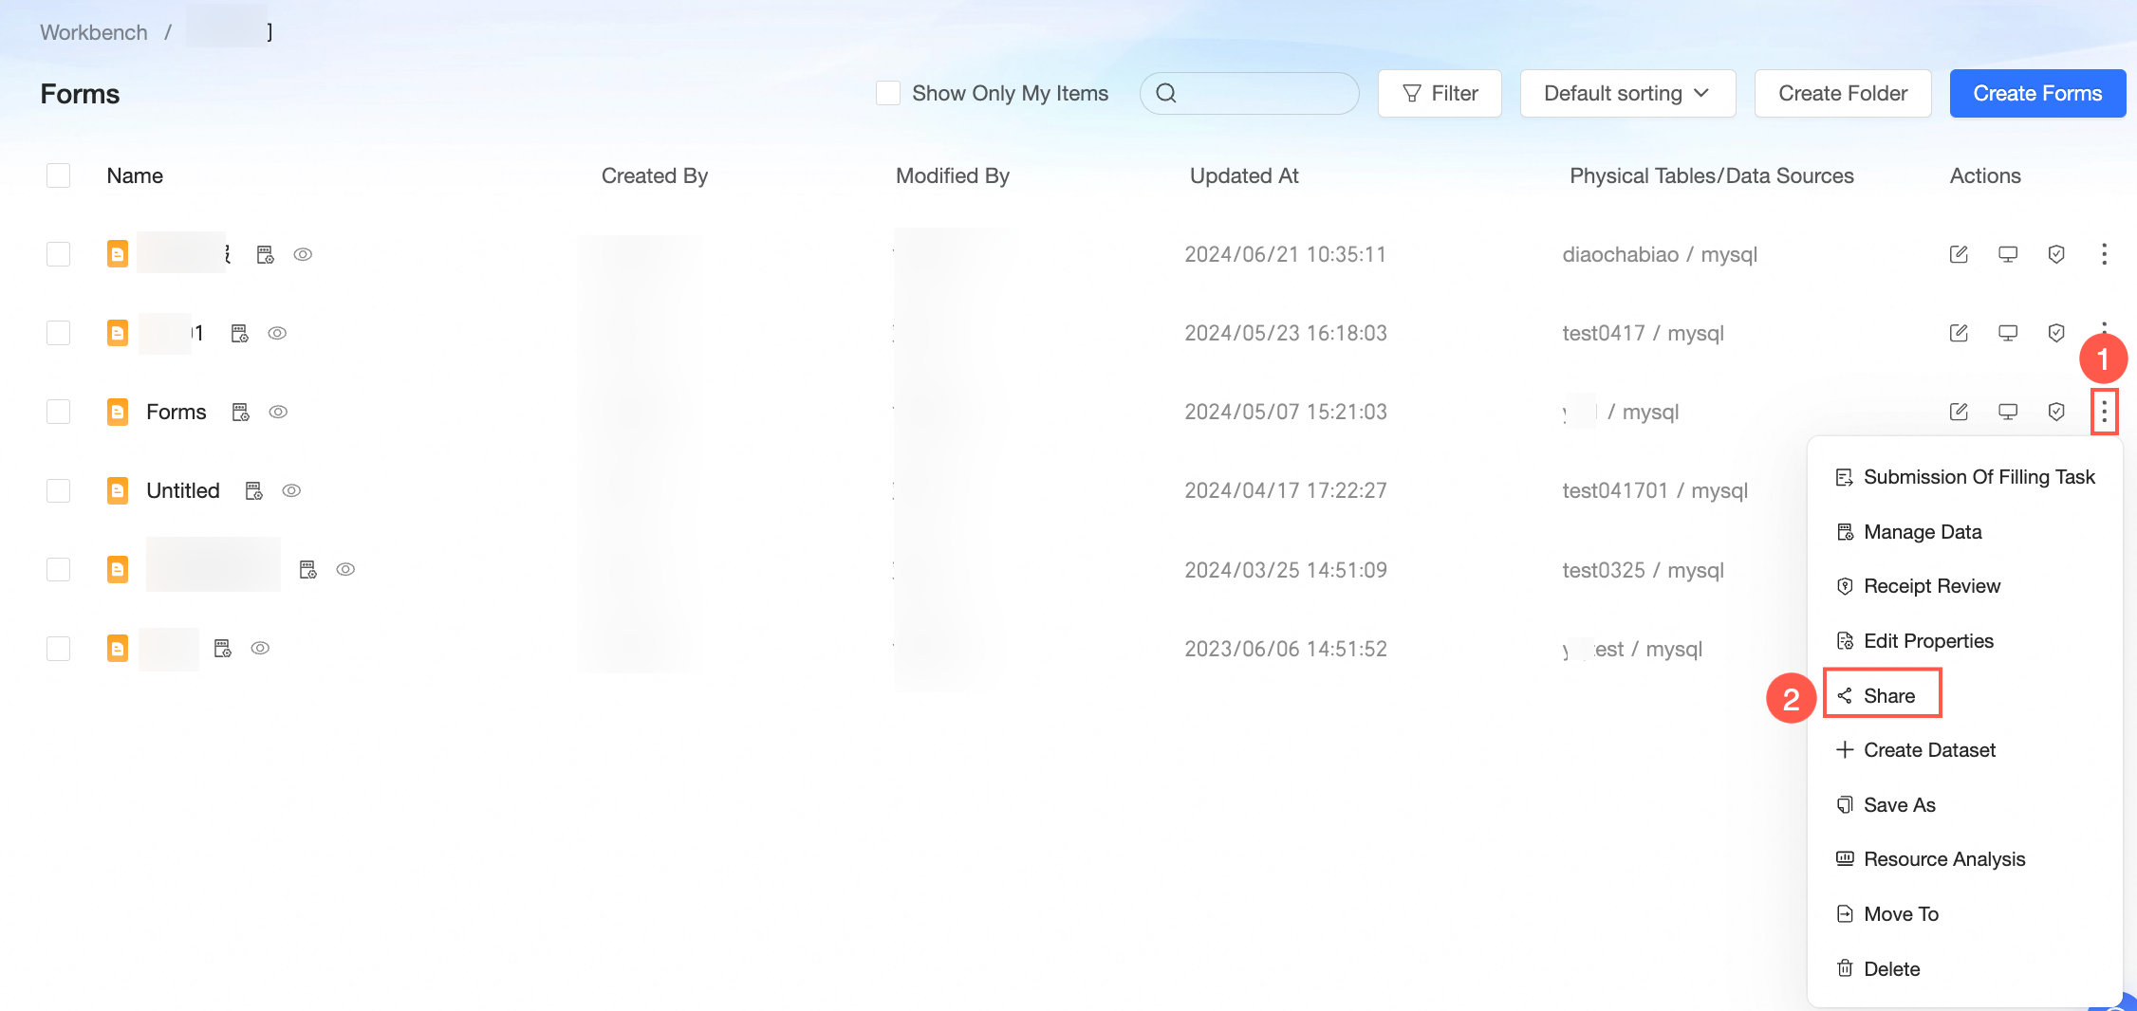Click blue Create Forms button
The width and height of the screenshot is (2137, 1011).
pos(2037,93)
